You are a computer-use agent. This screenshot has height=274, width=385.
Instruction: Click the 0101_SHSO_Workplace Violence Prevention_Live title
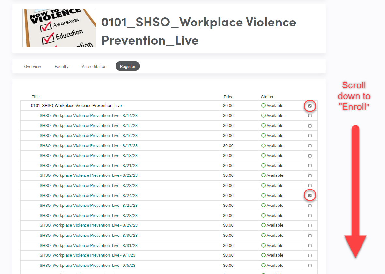[x=77, y=105]
